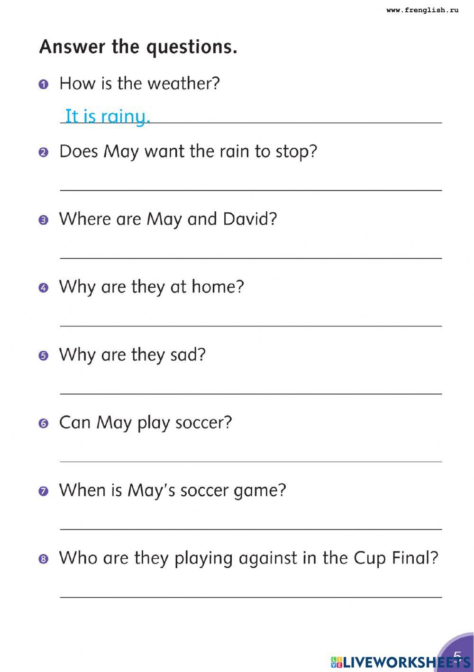Click the number 5 question bullet

click(x=44, y=356)
